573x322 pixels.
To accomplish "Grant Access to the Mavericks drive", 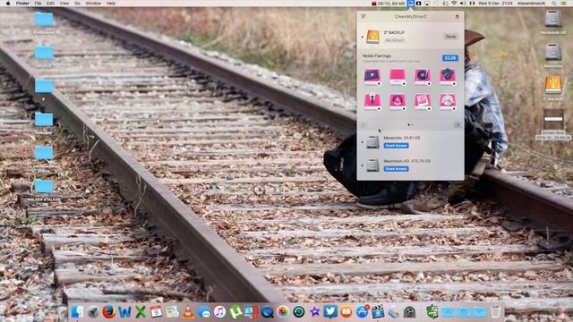I will point(396,146).
